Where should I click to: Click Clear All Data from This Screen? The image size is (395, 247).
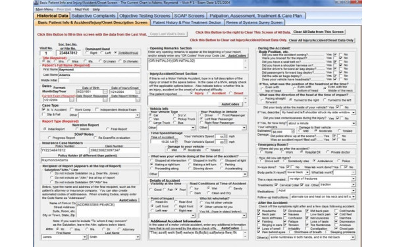[319, 32]
